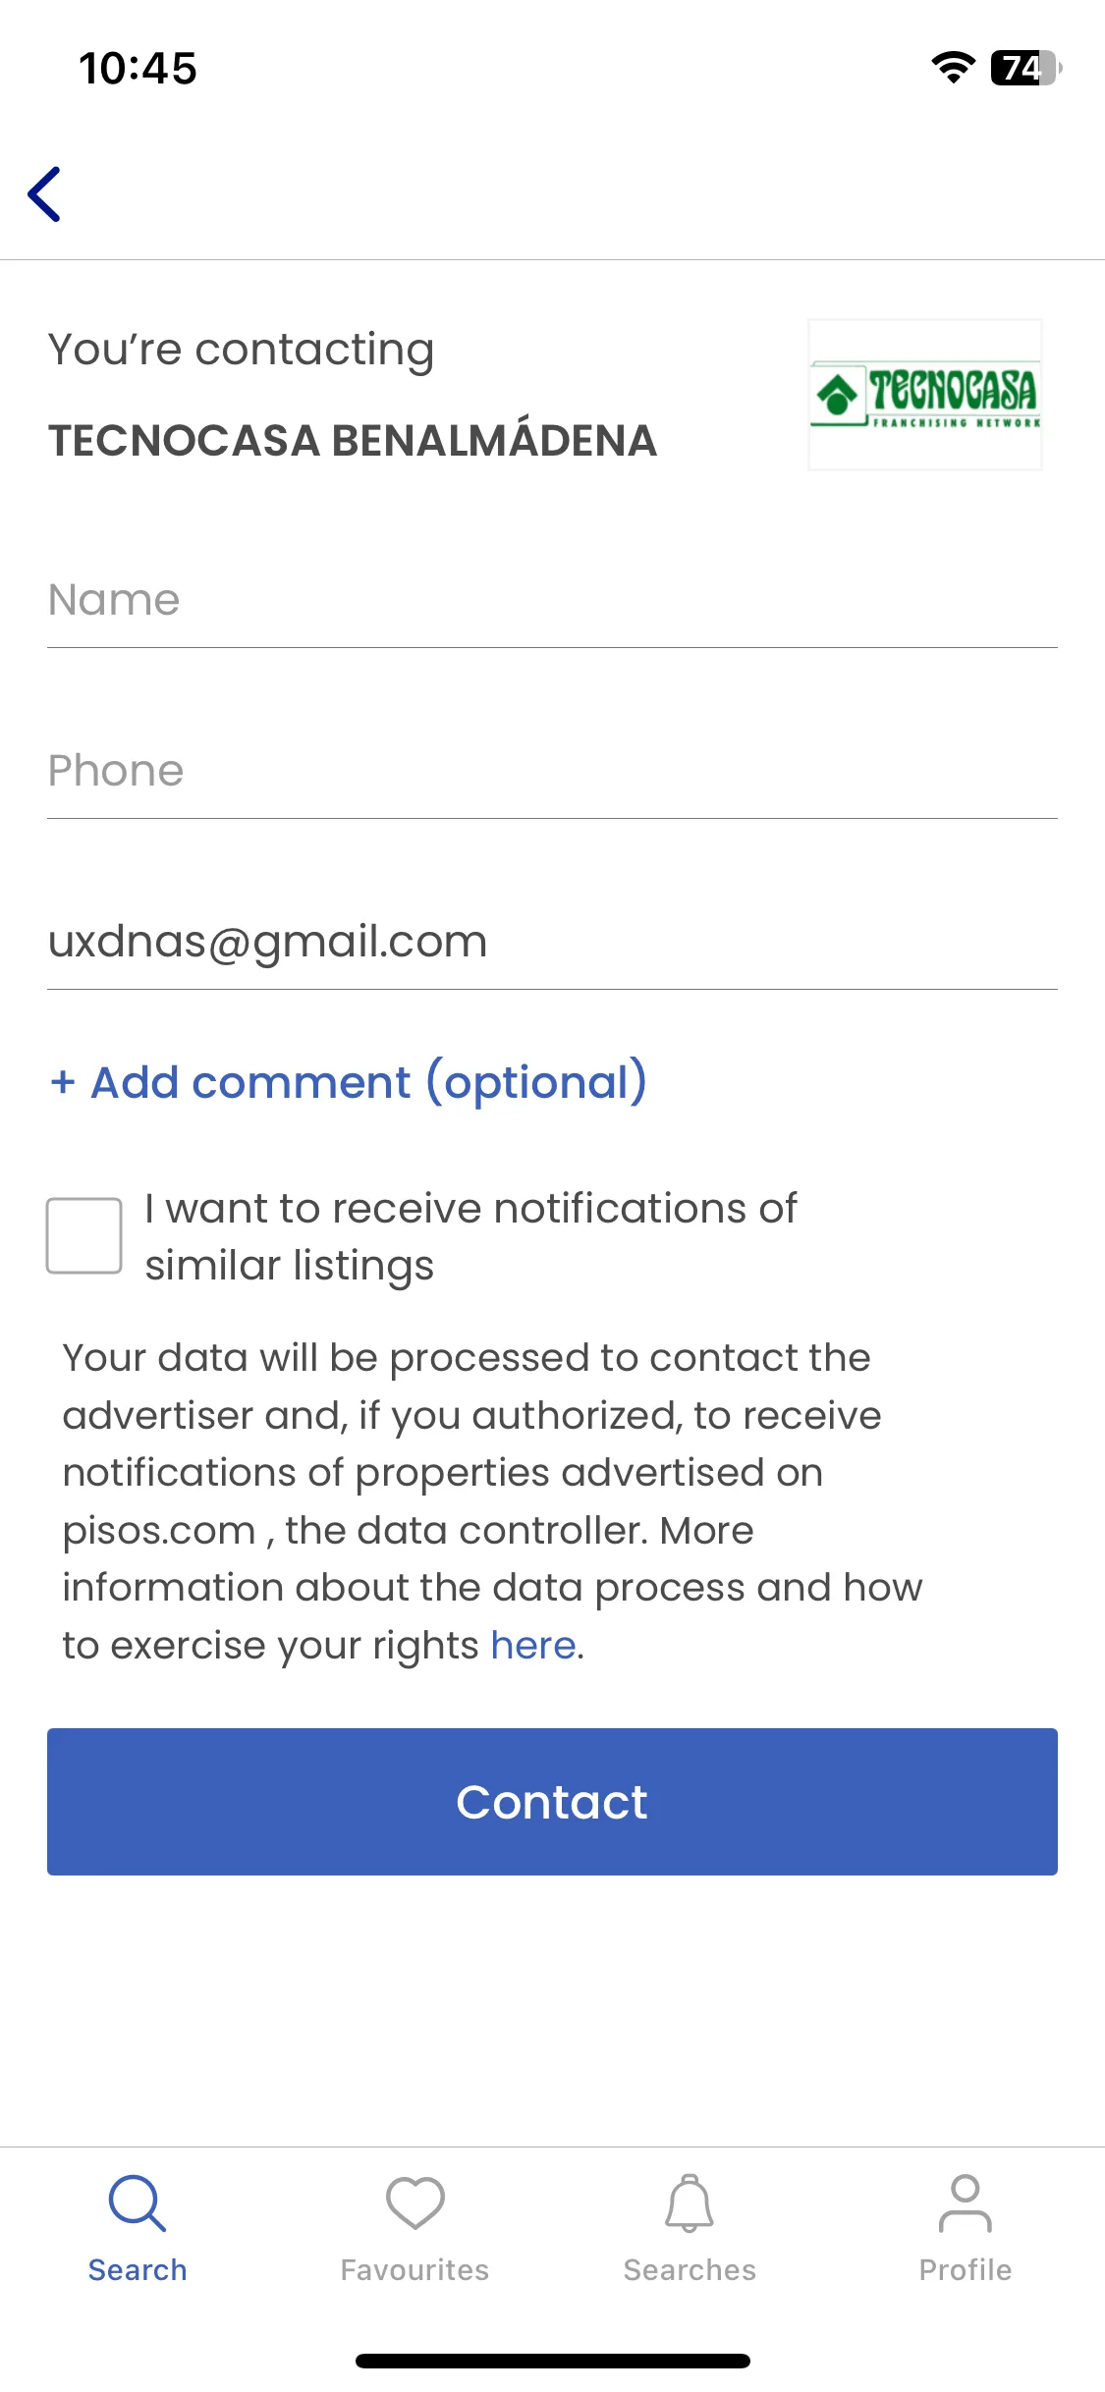Tap 'I want to receive notifications' label

point(471,1237)
